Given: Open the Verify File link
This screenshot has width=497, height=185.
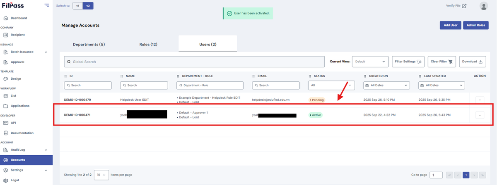Looking at the screenshot, I should [456, 6].
